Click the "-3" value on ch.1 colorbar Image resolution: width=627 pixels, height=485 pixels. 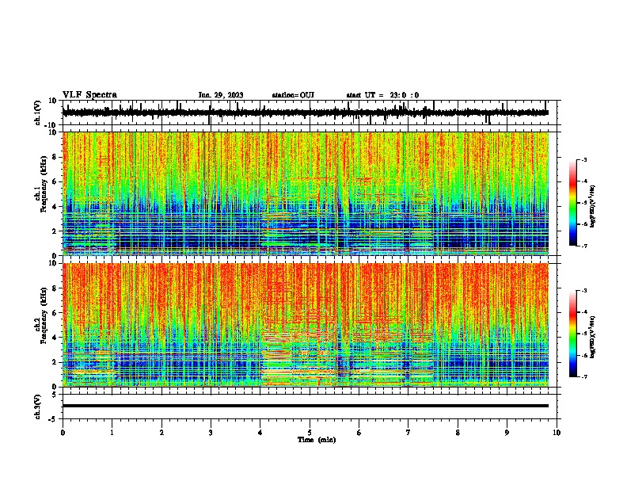[584, 160]
